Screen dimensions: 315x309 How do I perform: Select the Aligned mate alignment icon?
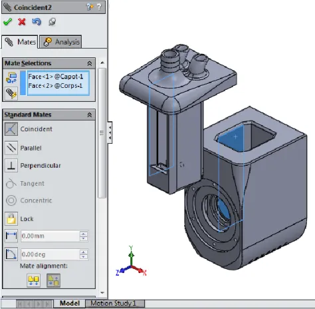coord(33,280)
